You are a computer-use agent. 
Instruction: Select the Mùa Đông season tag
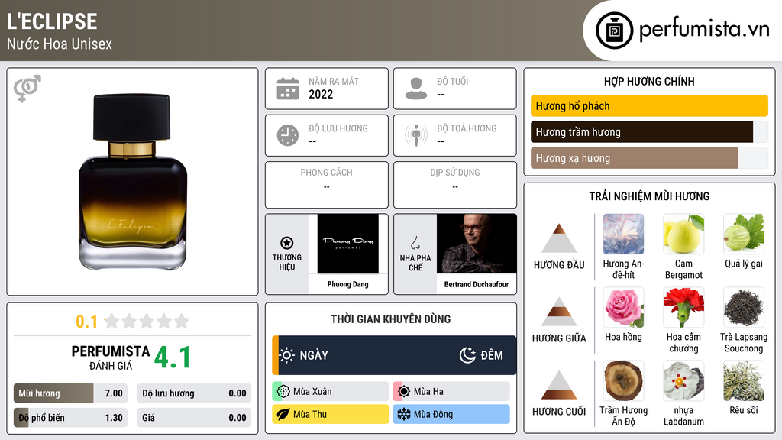click(451, 414)
